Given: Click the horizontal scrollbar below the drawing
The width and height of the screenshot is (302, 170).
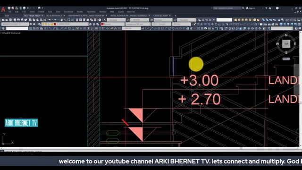Looking at the screenshot, I should (150, 148).
